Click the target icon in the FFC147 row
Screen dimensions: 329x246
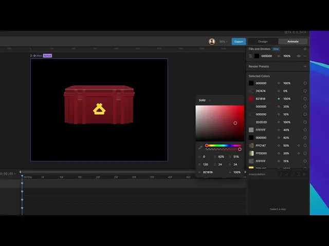[x=305, y=146]
